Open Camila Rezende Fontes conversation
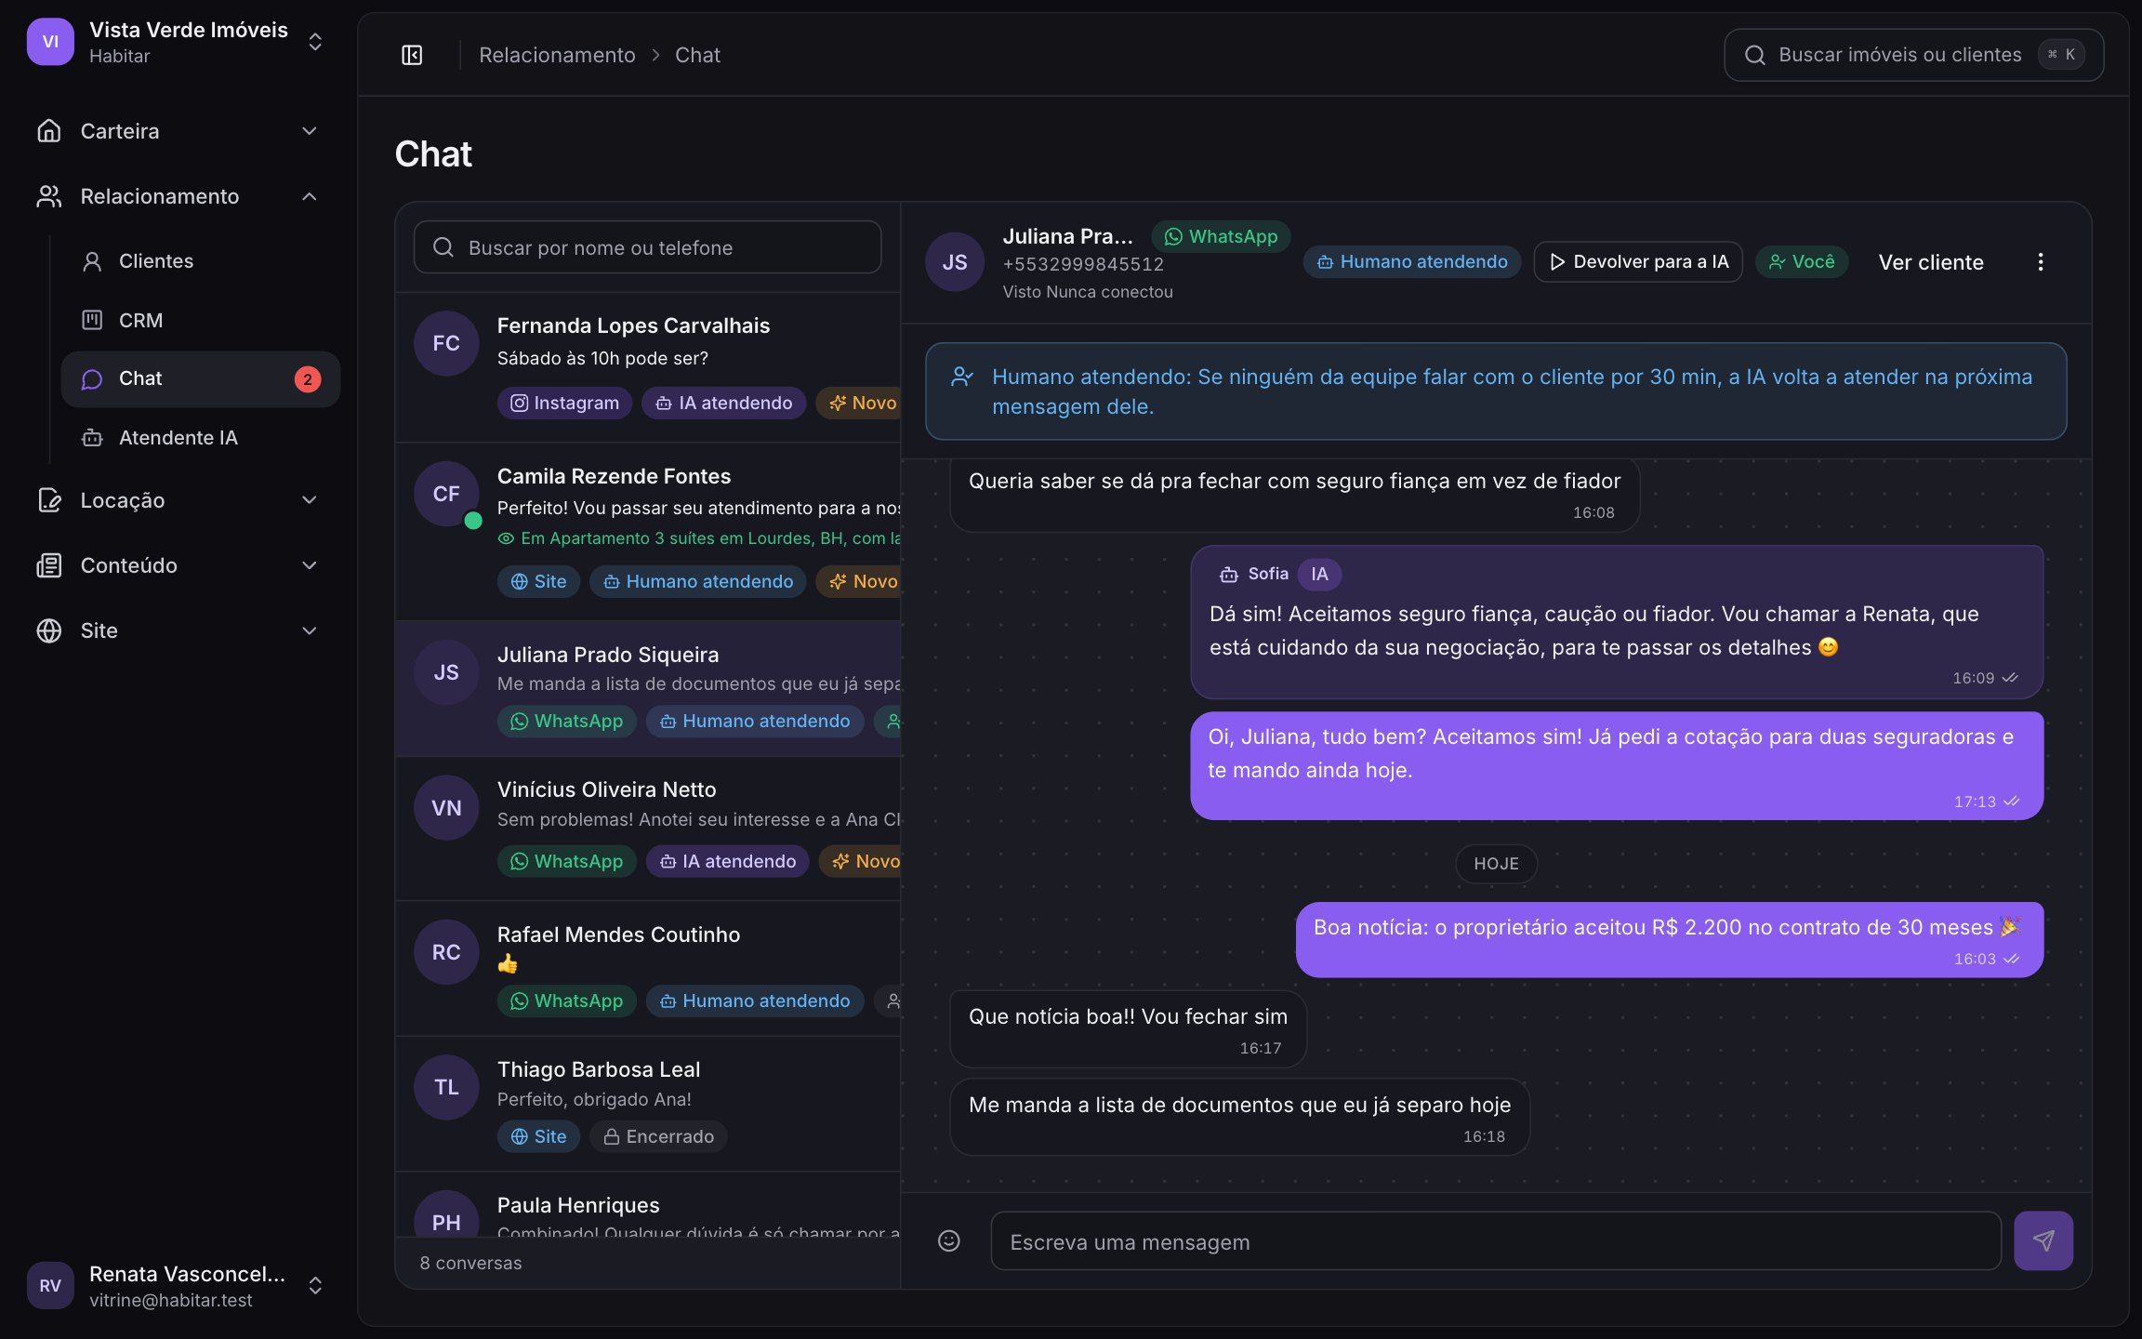The width and height of the screenshot is (2142, 1339). pos(648,532)
